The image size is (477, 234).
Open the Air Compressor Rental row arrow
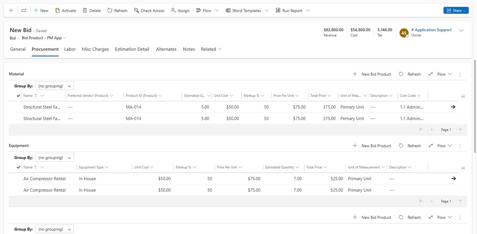click(x=453, y=179)
